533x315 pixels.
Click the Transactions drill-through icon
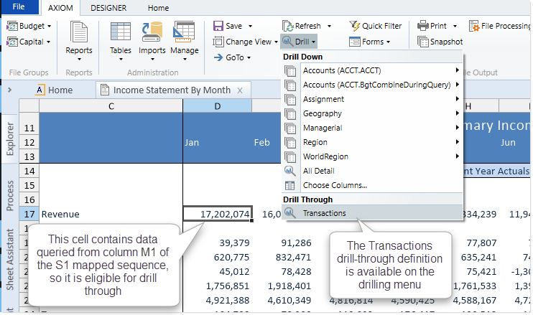point(289,213)
